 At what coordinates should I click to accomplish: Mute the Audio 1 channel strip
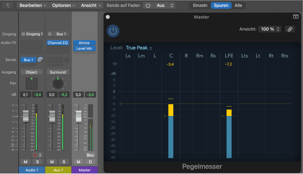25,162
